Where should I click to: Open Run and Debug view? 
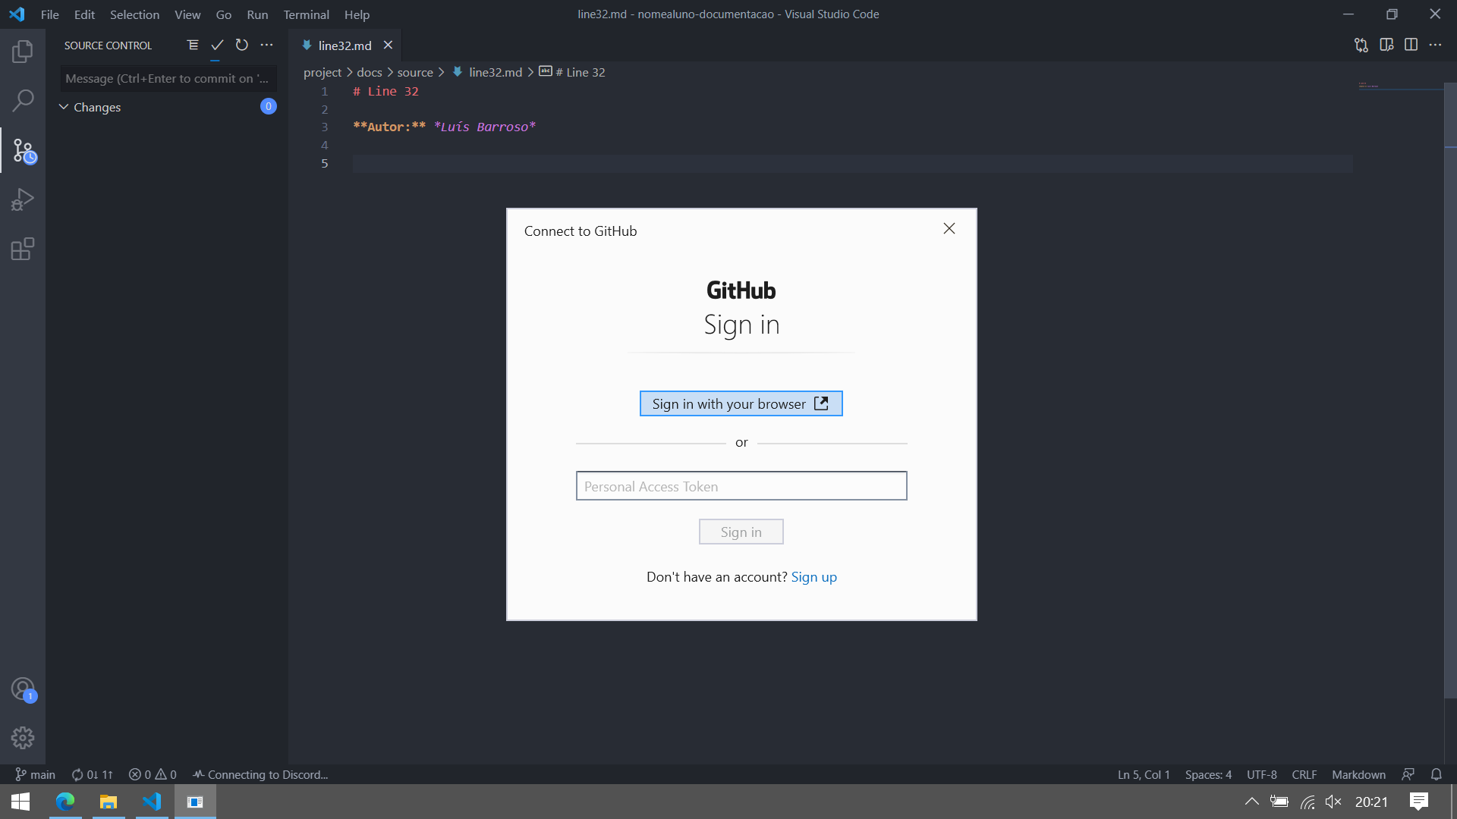pyautogui.click(x=23, y=199)
